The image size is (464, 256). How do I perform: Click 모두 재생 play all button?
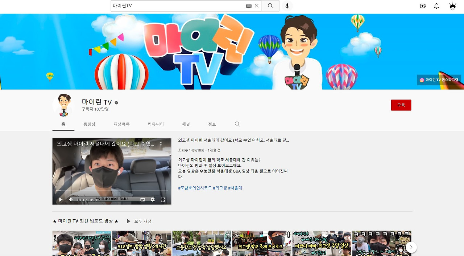[x=139, y=221]
